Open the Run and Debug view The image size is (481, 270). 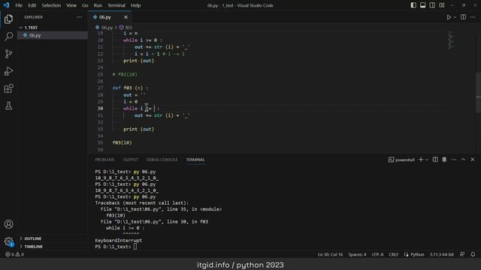click(8, 71)
